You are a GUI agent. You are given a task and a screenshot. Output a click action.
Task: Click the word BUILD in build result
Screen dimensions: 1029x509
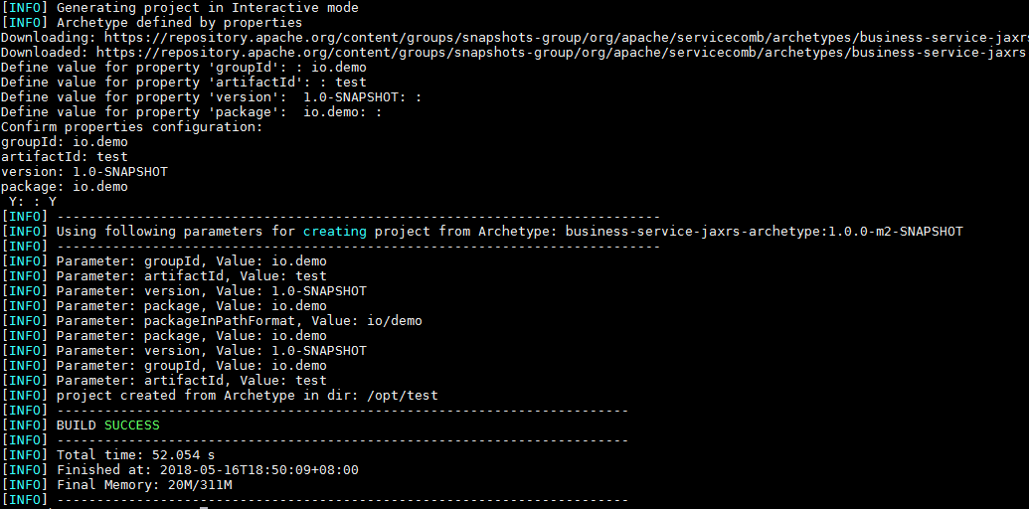tap(76, 424)
